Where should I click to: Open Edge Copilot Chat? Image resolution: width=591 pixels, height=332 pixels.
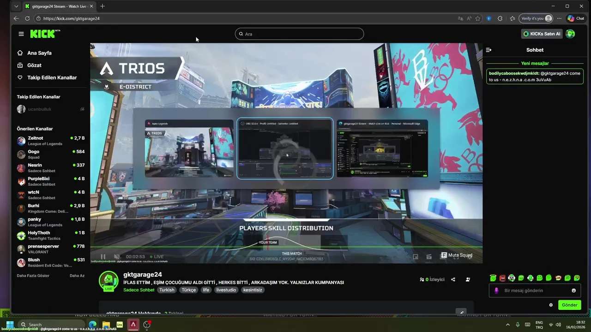tap(576, 18)
